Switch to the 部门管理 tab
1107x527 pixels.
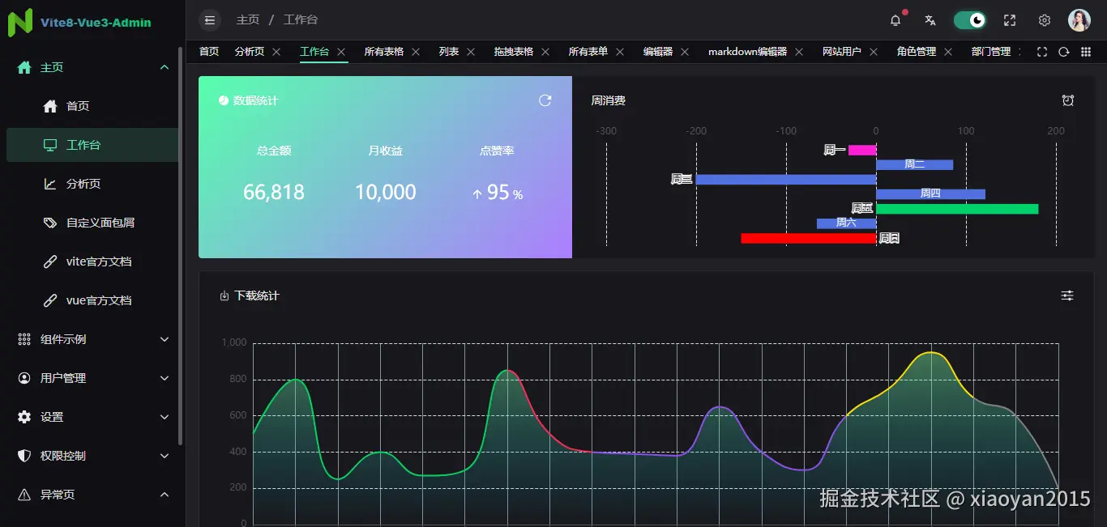point(991,52)
